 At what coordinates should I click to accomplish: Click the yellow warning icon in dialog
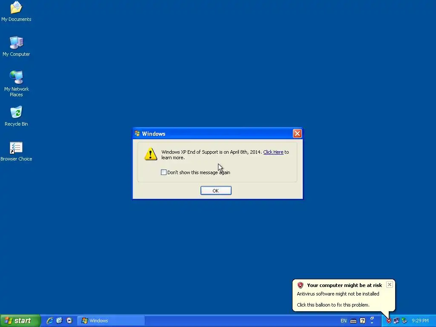point(151,154)
